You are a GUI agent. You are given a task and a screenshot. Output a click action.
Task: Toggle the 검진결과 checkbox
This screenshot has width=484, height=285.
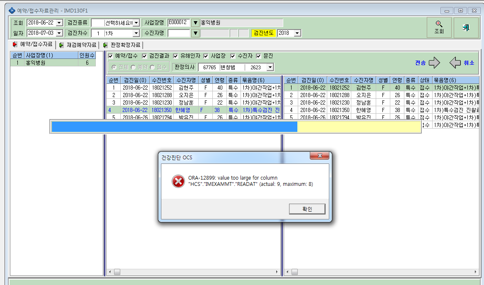pos(144,56)
